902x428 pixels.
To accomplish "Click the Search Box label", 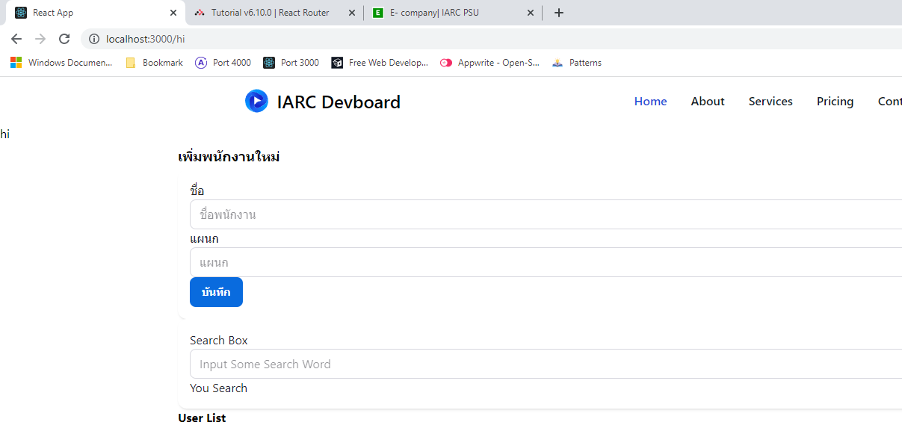I will point(219,340).
